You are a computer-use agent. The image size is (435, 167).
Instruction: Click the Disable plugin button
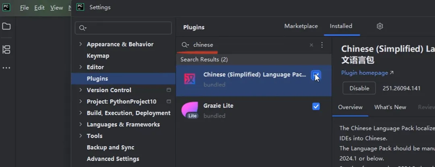pyautogui.click(x=359, y=88)
